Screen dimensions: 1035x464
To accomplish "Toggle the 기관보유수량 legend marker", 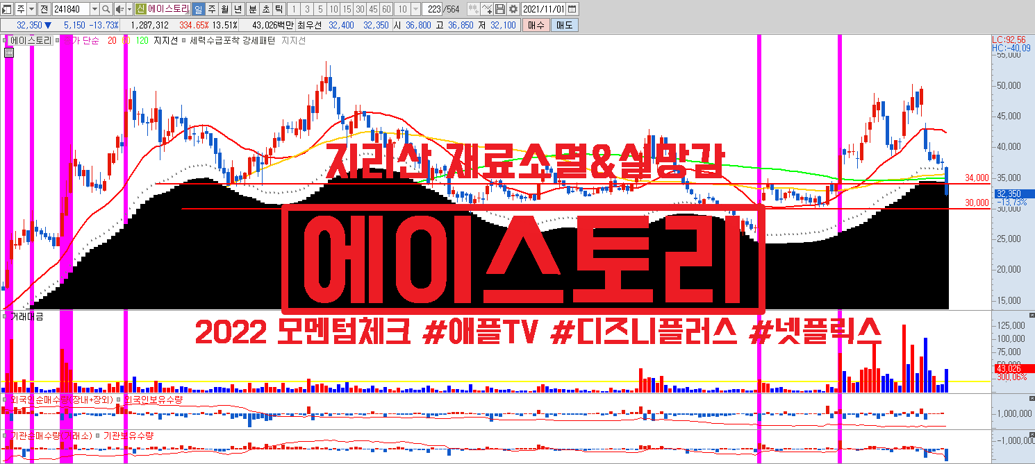I will coord(97,436).
